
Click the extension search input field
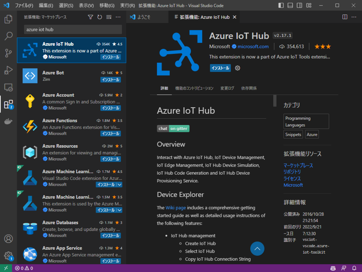tap(73, 30)
